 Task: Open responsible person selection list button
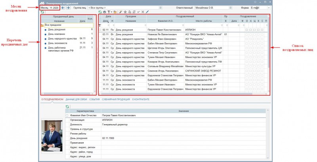230,8
